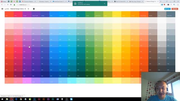Pick the Cyan A100 swatch in the bottom row
The height and width of the screenshot is (101, 180).
(72, 81)
